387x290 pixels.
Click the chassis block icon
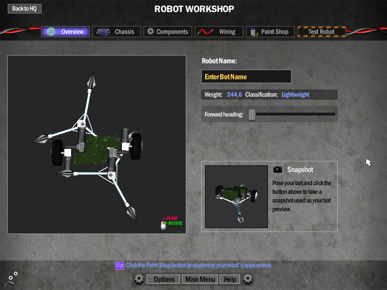tap(103, 32)
